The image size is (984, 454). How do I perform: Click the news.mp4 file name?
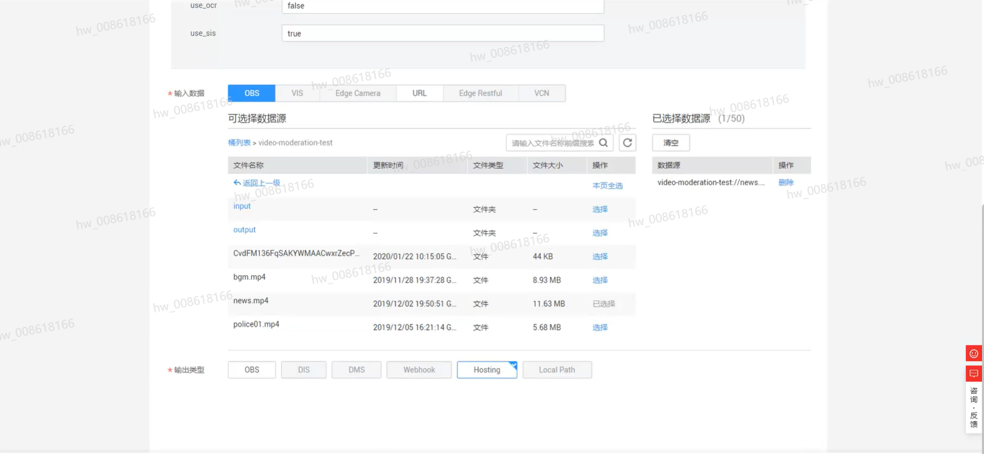coord(251,301)
